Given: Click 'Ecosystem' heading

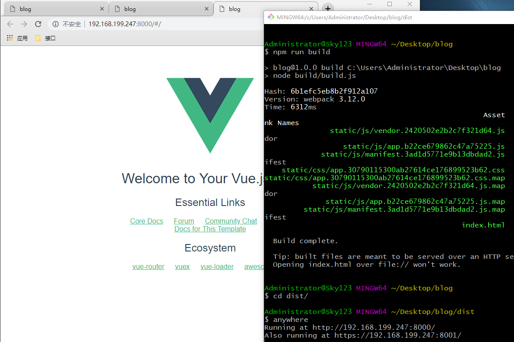Looking at the screenshot, I should [x=210, y=248].
